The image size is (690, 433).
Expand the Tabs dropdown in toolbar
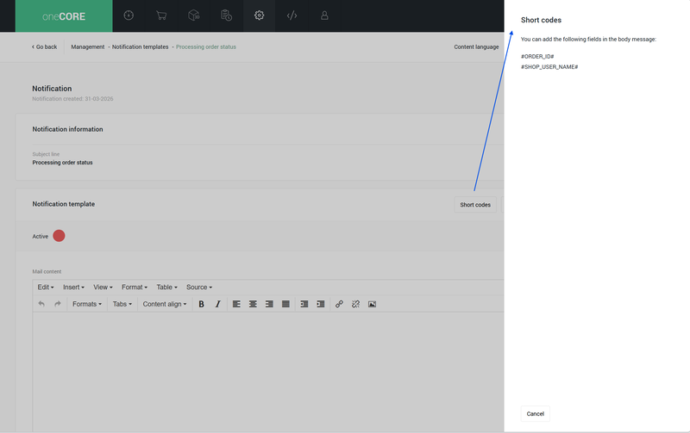(122, 304)
